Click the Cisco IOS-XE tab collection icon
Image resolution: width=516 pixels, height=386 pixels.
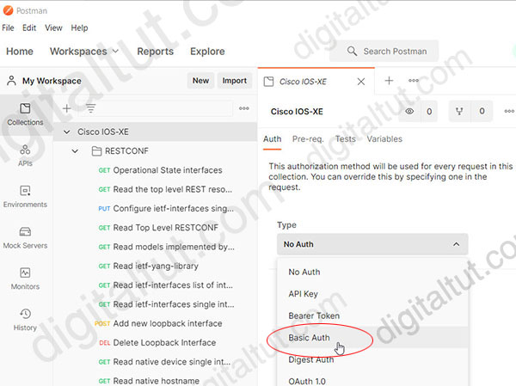(269, 82)
